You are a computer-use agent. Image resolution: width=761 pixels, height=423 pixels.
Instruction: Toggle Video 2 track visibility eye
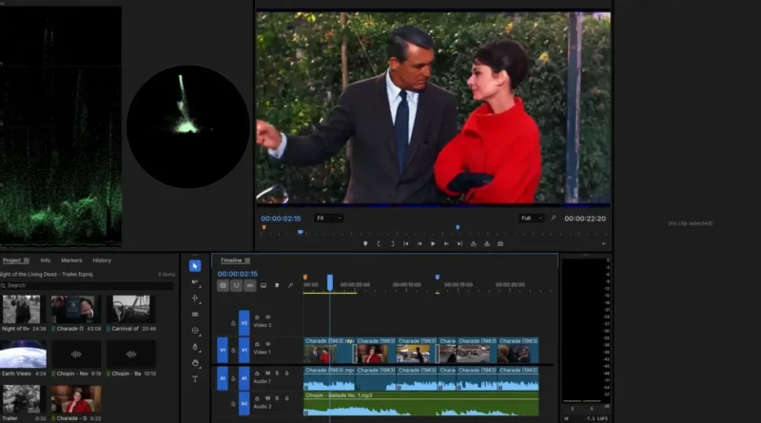(x=267, y=317)
